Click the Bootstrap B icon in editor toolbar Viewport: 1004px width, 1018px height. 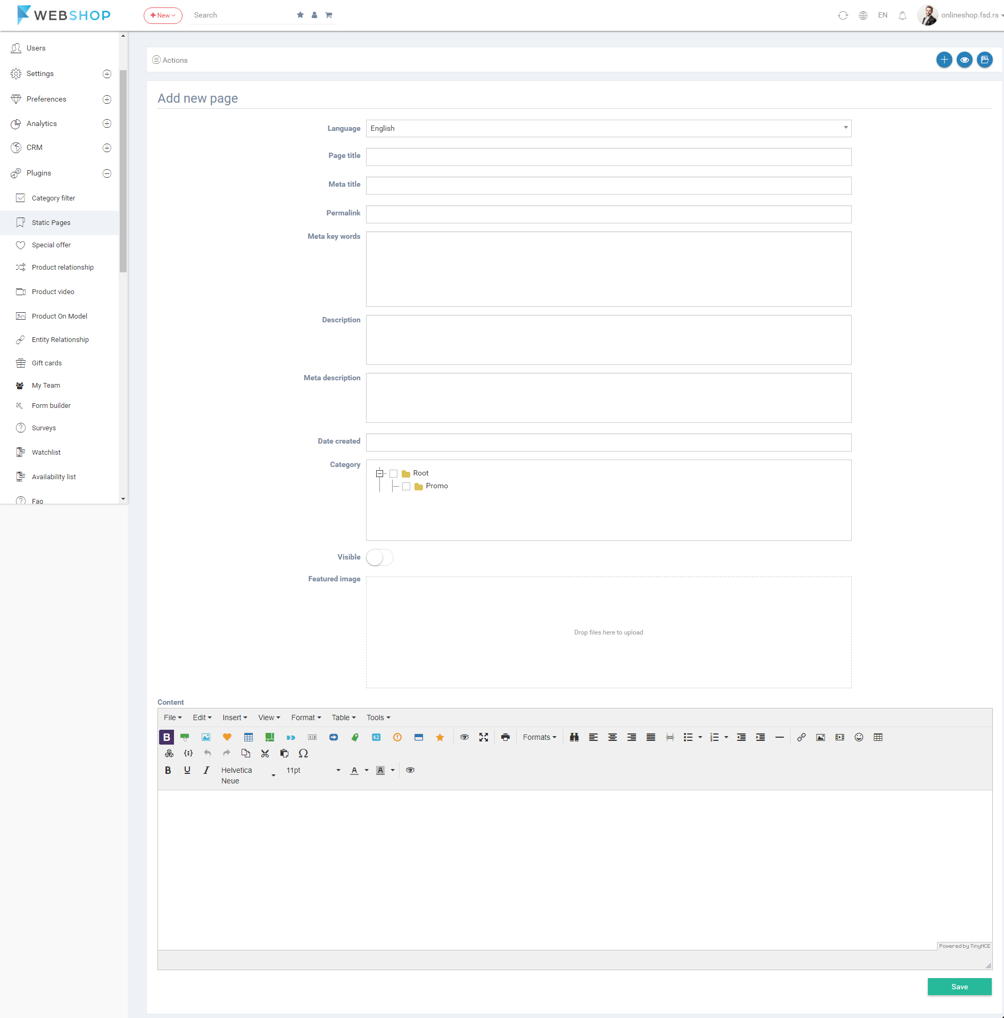point(167,737)
